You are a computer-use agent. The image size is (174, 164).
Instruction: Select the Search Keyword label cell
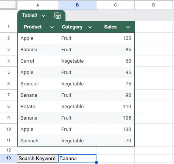37,158
